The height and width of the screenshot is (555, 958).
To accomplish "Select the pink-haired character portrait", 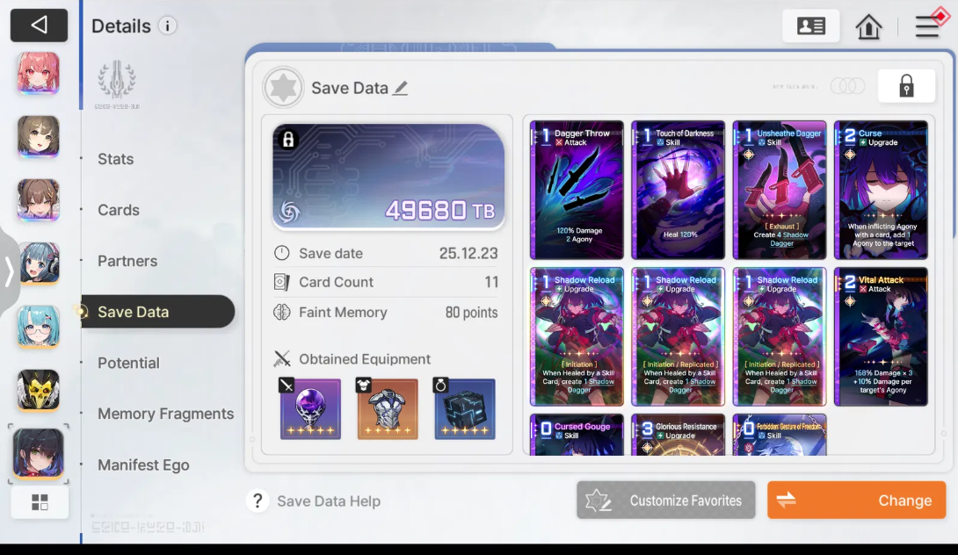I will pyautogui.click(x=38, y=73).
